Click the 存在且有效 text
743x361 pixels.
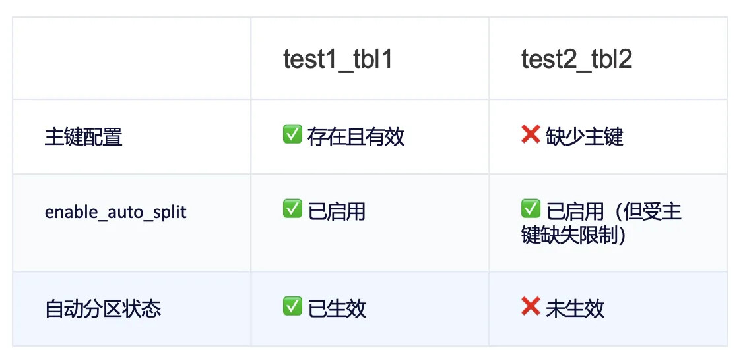pos(356,137)
